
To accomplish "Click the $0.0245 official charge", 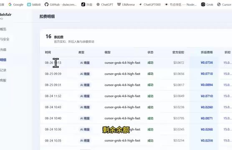I will click(x=179, y=129).
